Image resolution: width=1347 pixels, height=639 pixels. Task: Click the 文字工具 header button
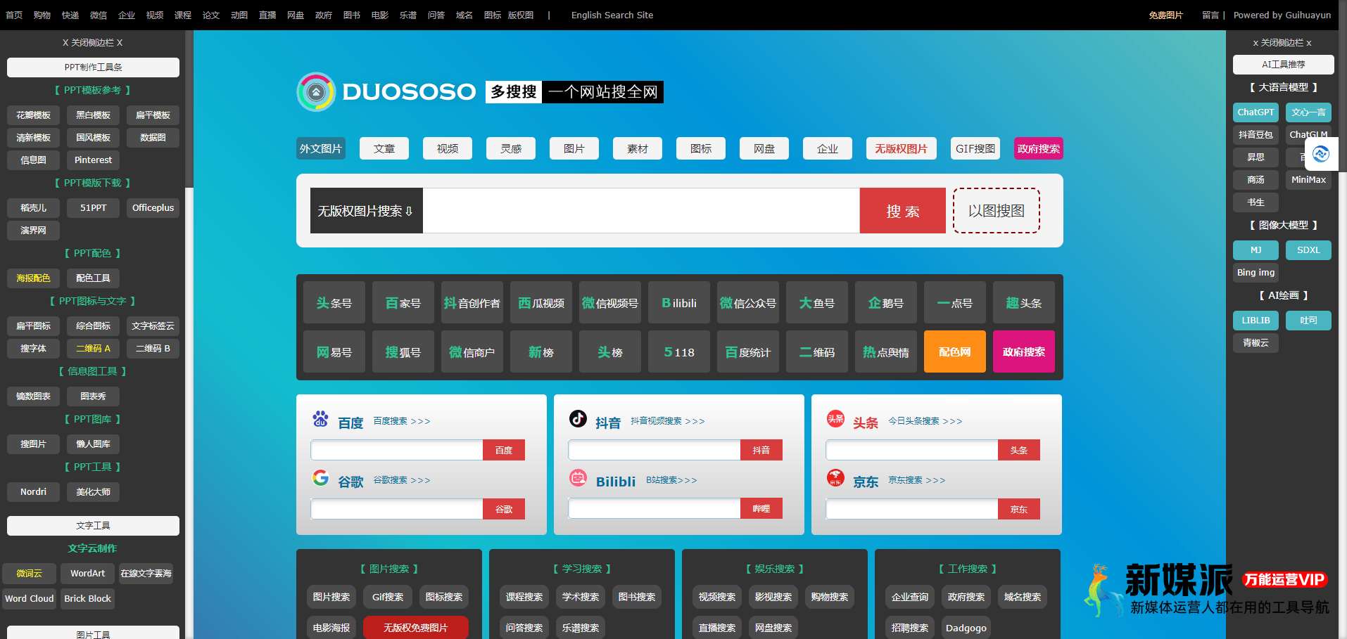93,526
